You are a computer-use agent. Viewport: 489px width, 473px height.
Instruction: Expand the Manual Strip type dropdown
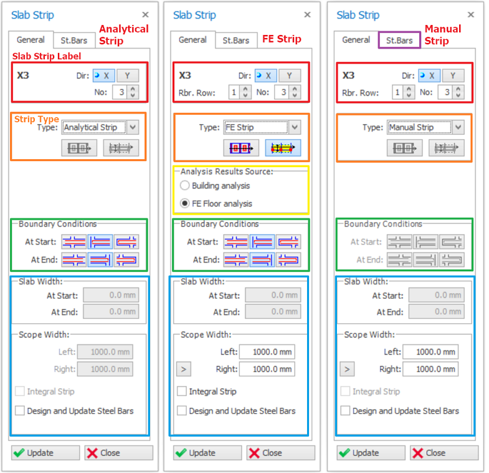click(x=458, y=127)
